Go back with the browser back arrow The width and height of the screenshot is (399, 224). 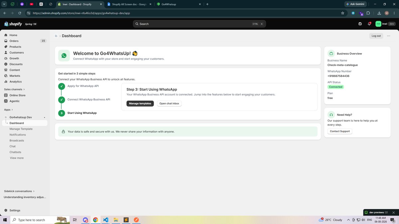(5, 13)
